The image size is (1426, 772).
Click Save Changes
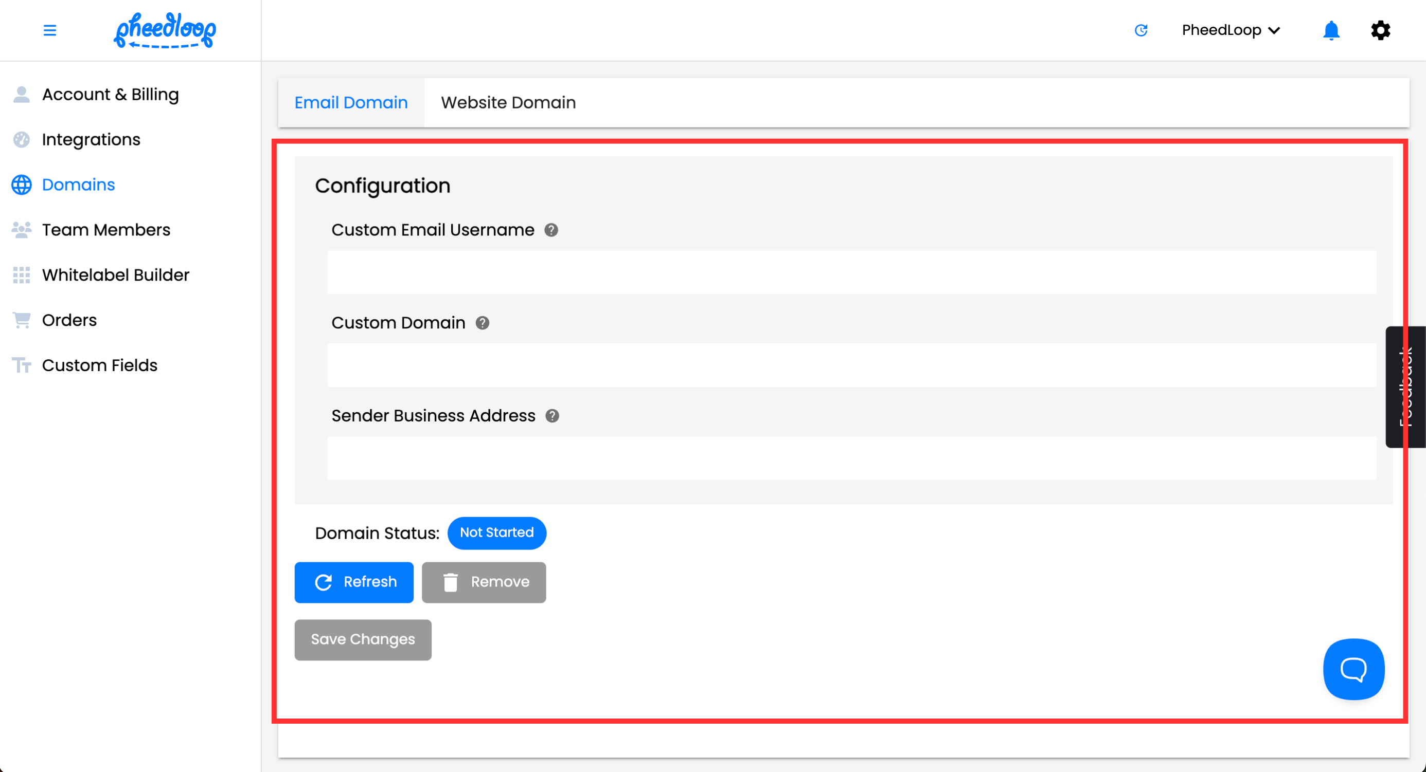pos(363,640)
